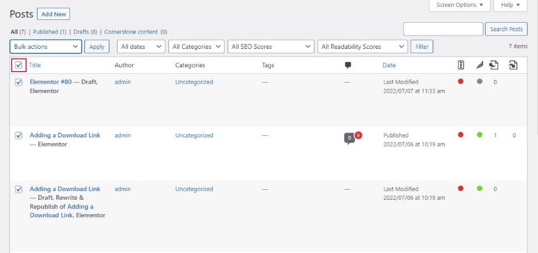
Task: Click the red SEO dot for Elementor #80
Action: (461, 82)
